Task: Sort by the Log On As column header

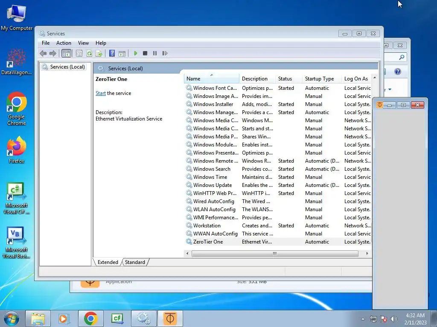Action: (x=356, y=79)
